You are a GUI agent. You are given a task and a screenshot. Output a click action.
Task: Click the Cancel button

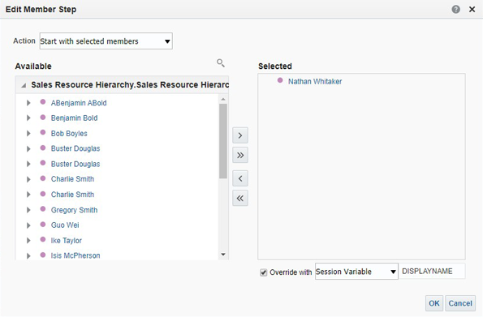point(460,303)
